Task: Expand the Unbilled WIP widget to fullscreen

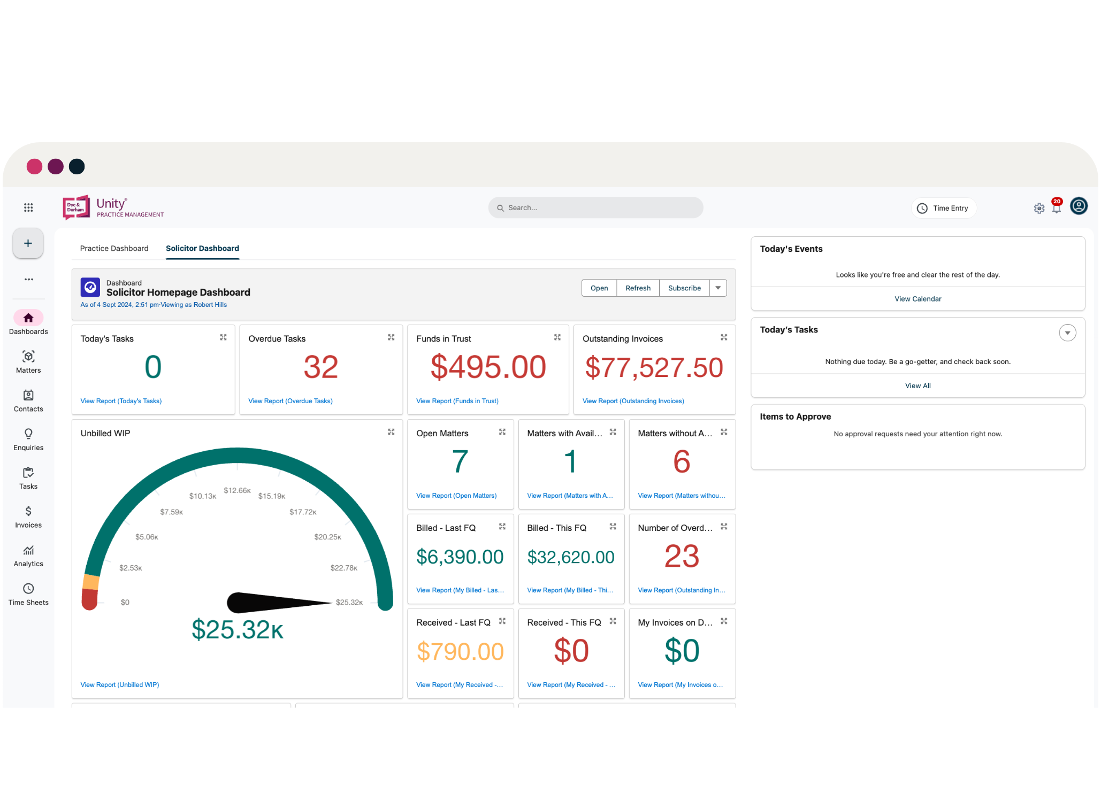Action: point(391,431)
